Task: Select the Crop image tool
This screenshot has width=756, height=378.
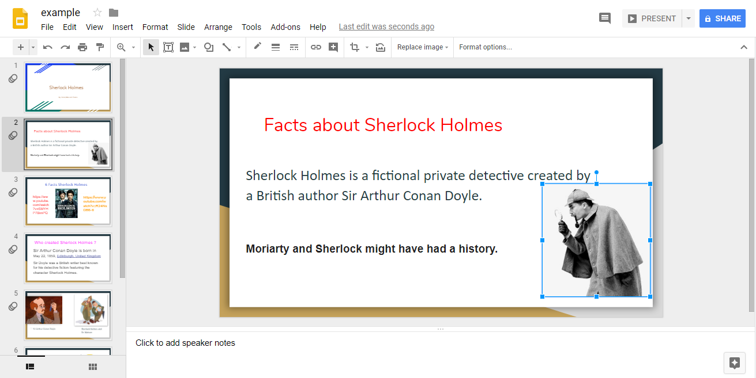Action: (354, 47)
